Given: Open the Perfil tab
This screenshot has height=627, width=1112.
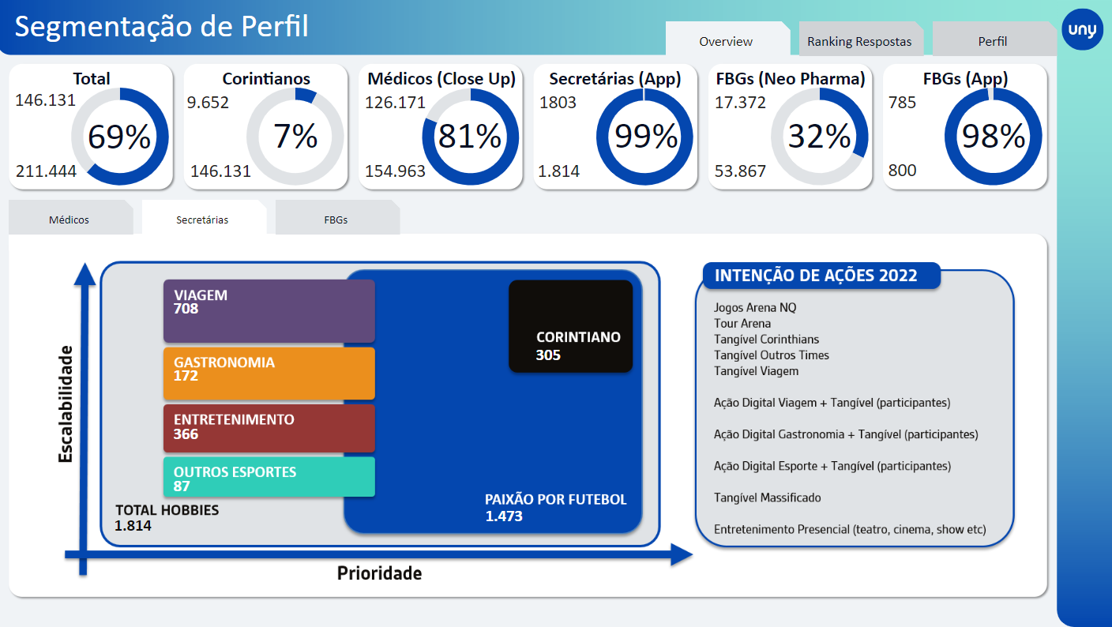Looking at the screenshot, I should pos(992,42).
